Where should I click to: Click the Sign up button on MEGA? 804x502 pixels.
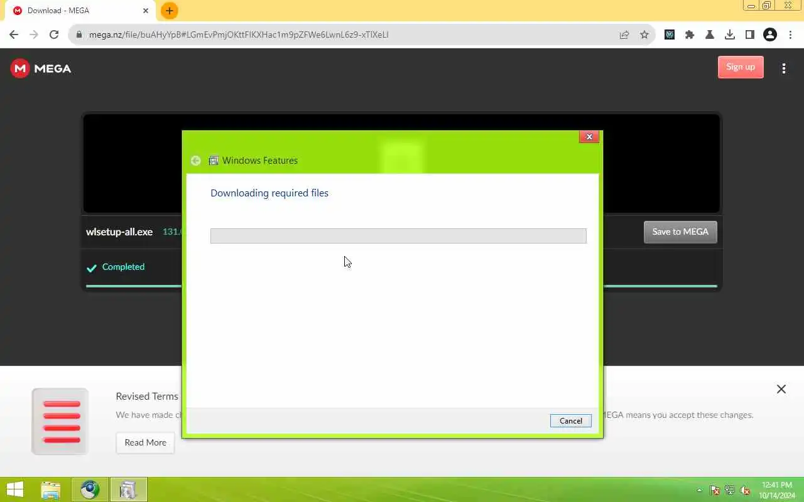point(741,67)
